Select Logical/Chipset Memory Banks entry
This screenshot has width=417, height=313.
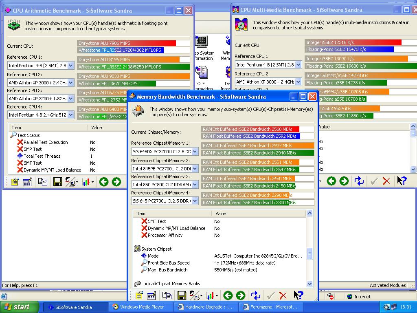(167, 284)
